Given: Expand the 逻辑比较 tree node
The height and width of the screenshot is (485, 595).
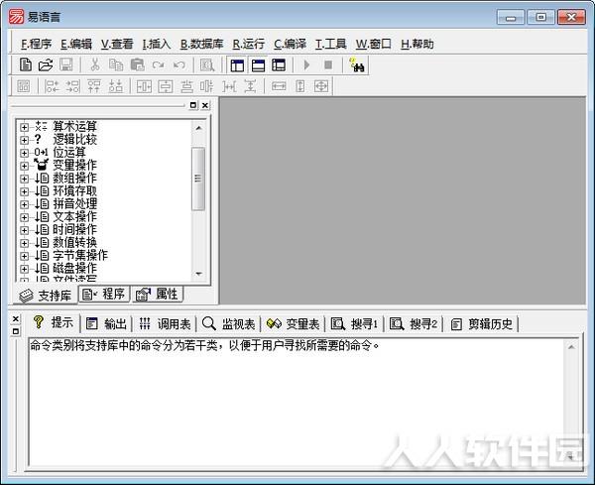Looking at the screenshot, I should [24, 141].
